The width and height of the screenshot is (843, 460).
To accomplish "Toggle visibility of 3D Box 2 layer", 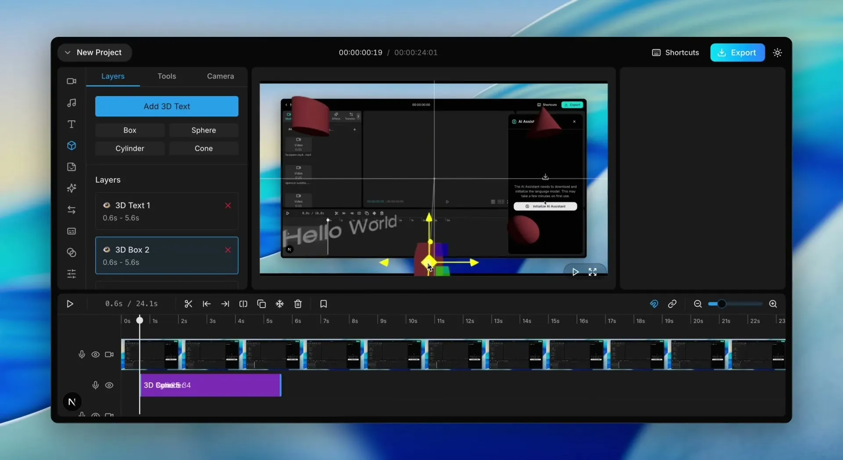I will click(x=107, y=249).
